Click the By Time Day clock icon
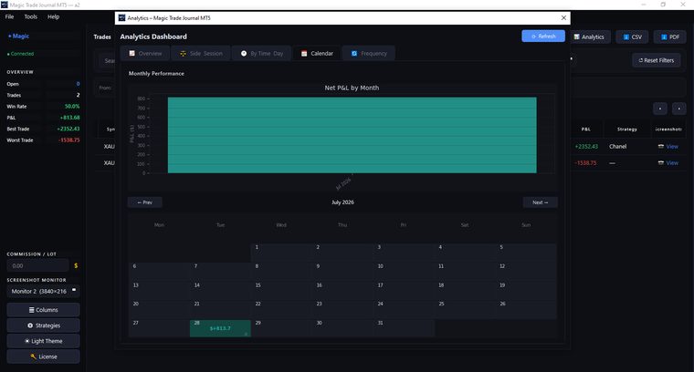694x372 pixels. (x=244, y=54)
